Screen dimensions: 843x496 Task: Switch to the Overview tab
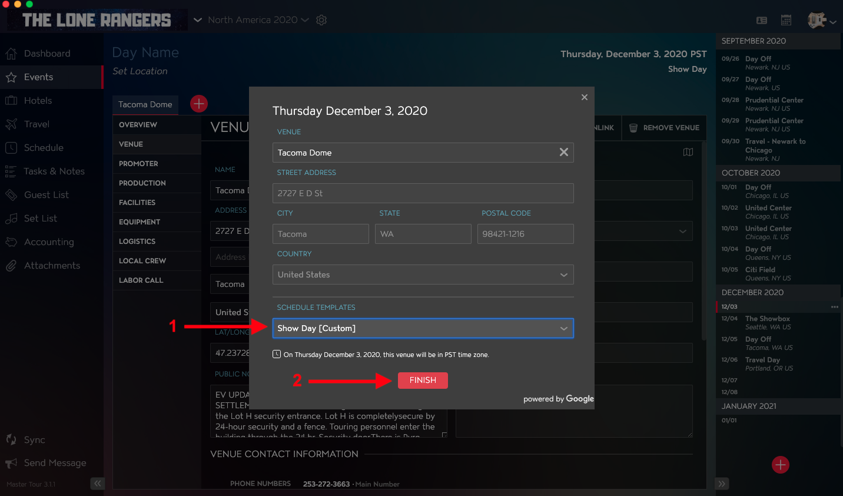157,125
